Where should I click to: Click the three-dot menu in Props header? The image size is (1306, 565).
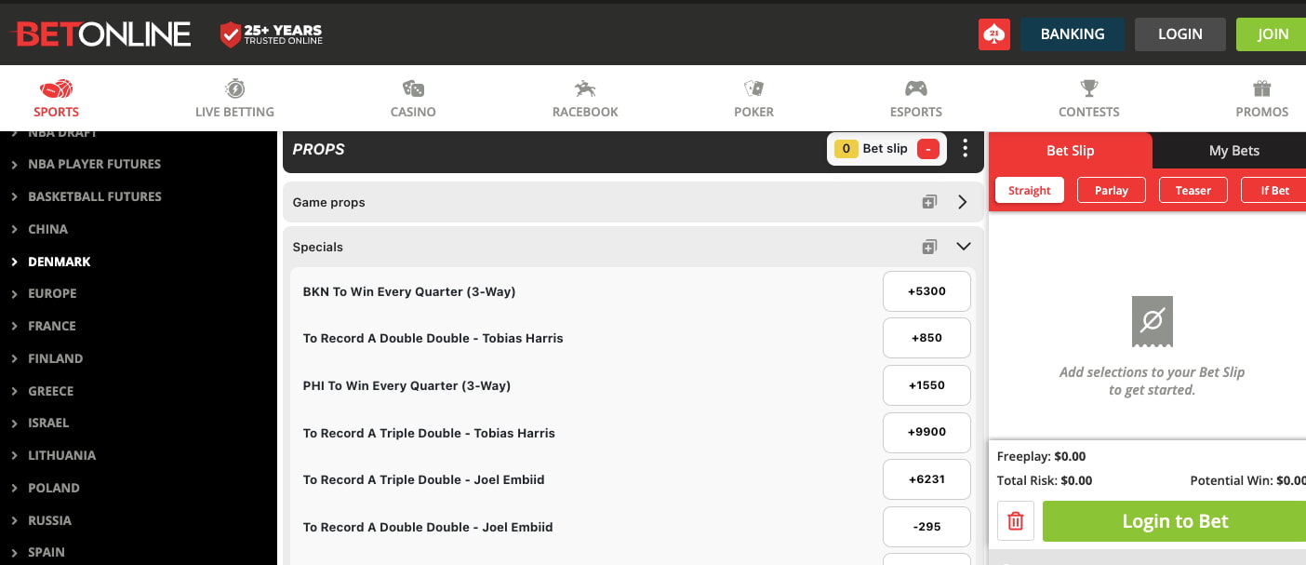(x=966, y=149)
